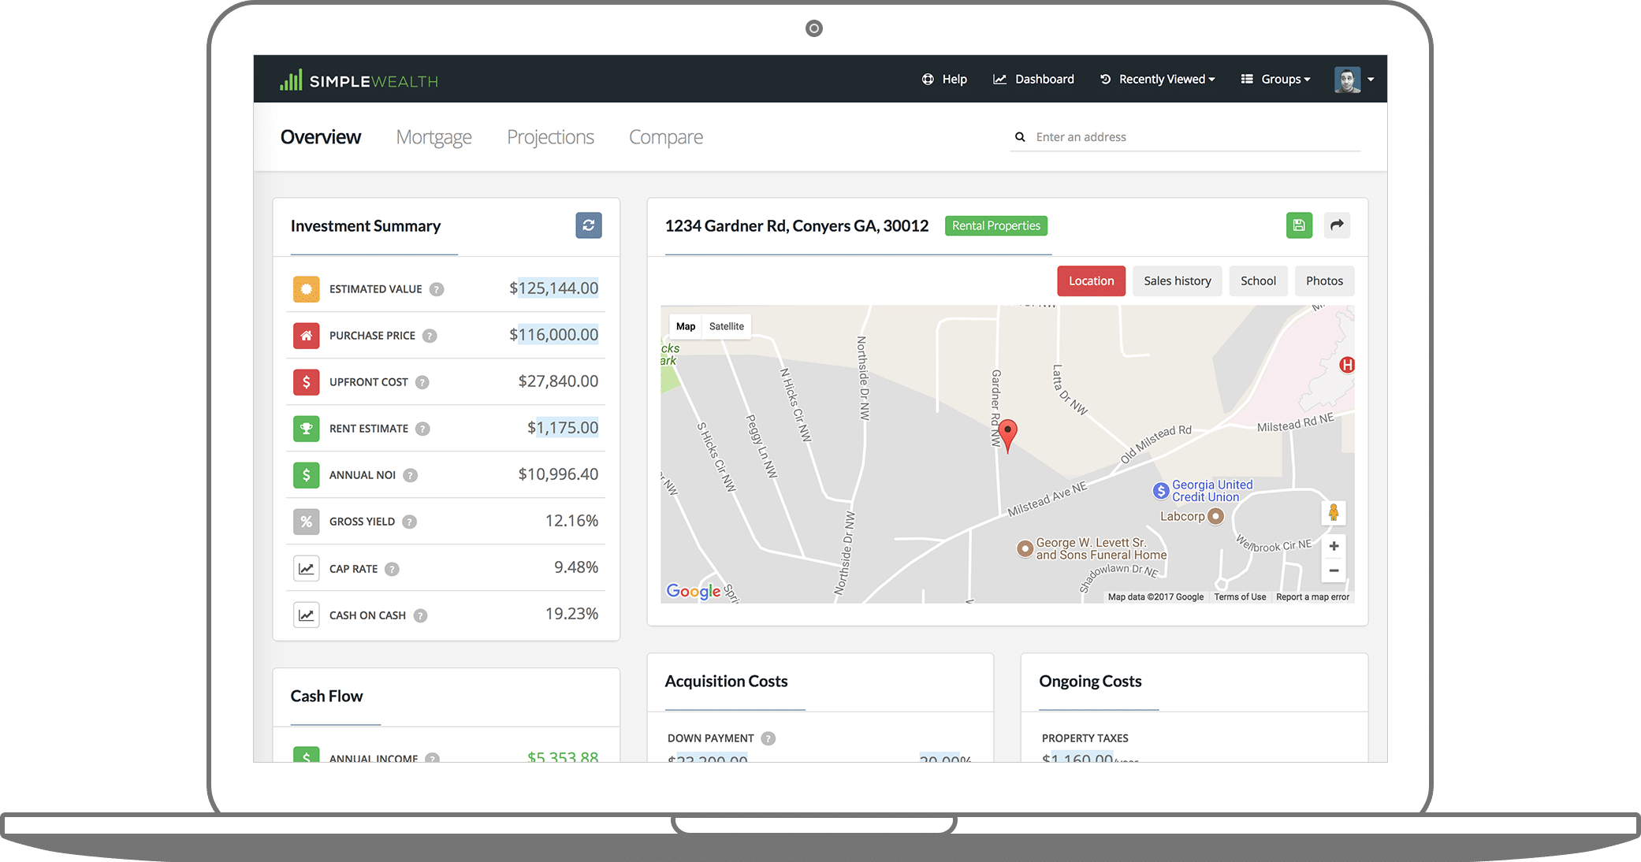Click the SimpleWealth logo
Screen dimensions: 1641x862
[359, 80]
